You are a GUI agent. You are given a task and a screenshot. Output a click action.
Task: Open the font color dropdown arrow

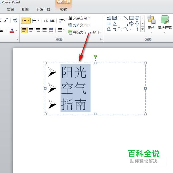(x=16, y=30)
